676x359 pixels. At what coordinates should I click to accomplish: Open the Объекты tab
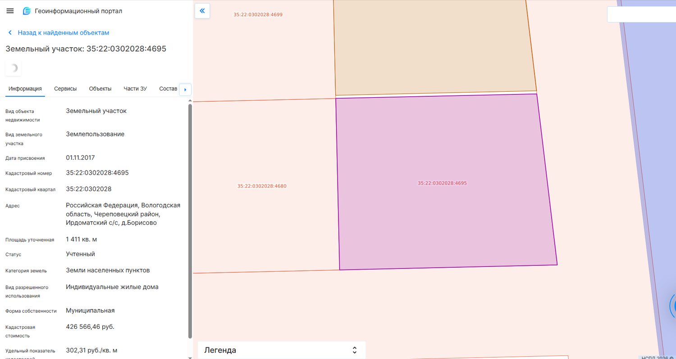(100, 89)
